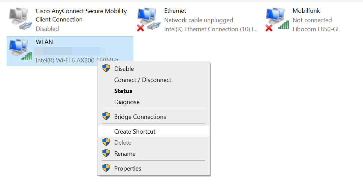The image size is (363, 188).
Task: Choose Disable from the context menu
Action: (x=124, y=69)
